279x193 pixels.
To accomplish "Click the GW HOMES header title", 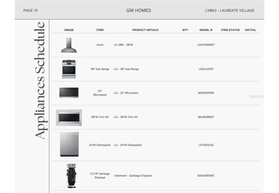I will pyautogui.click(x=139, y=10).
